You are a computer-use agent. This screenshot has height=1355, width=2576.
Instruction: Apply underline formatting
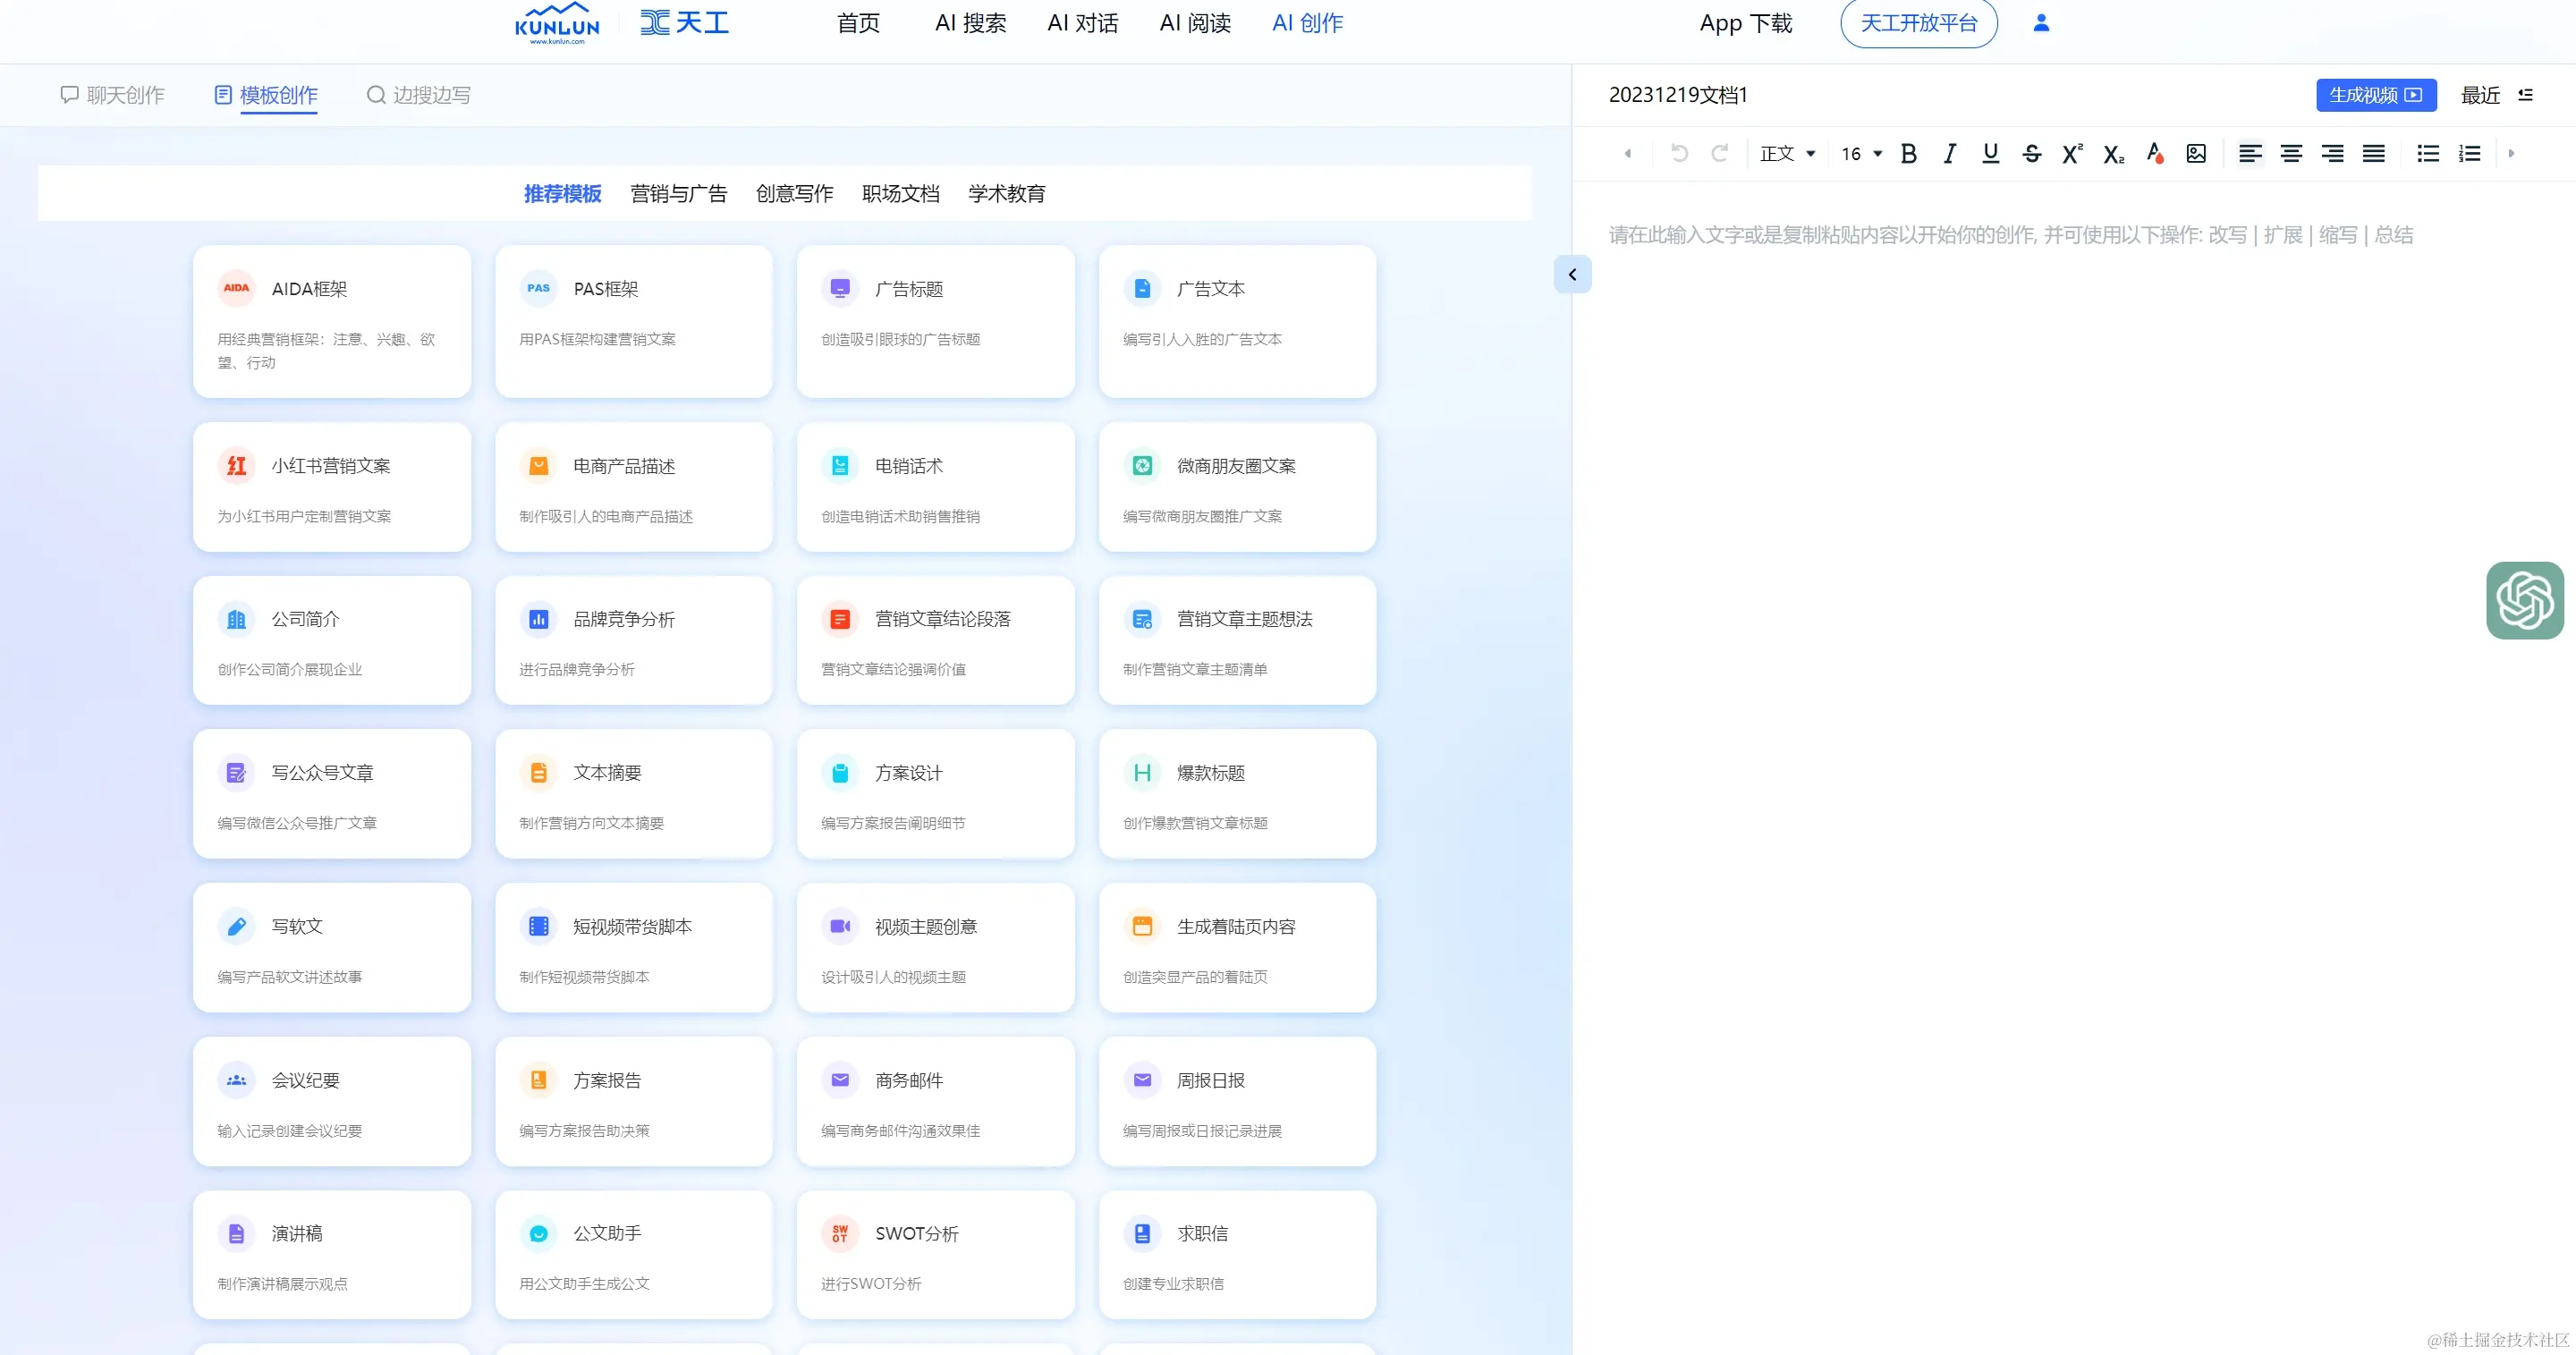(1990, 153)
